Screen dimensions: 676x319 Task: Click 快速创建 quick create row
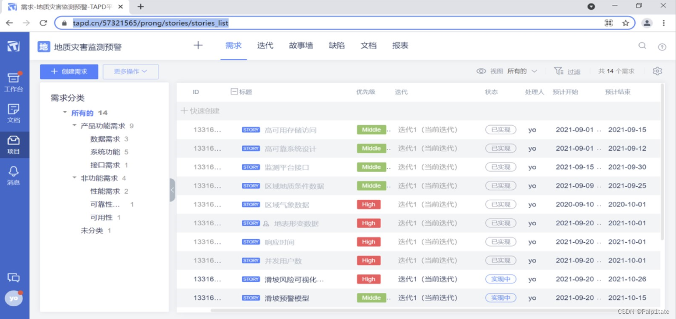tap(200, 111)
